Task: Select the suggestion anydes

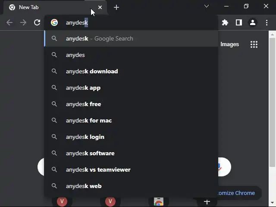Action: coord(131,55)
